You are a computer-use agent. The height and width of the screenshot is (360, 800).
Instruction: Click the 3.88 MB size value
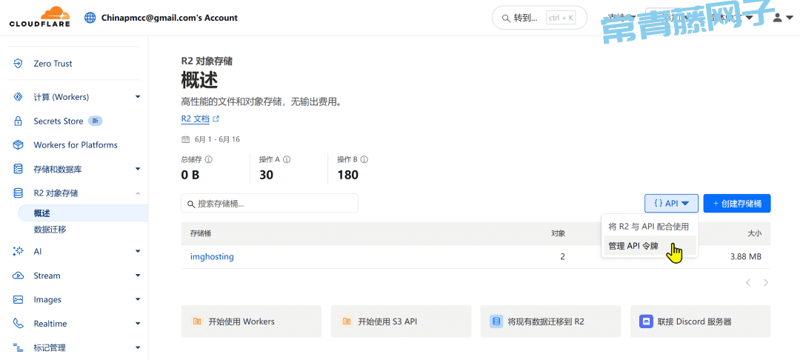[746, 257]
